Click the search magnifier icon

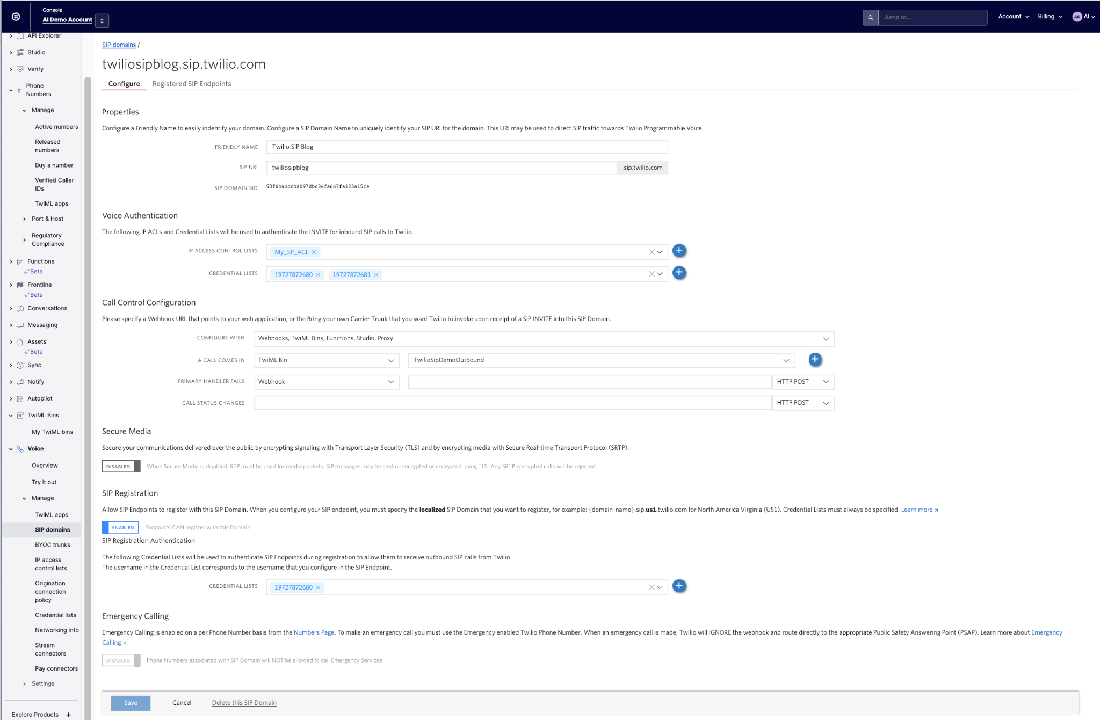[871, 17]
